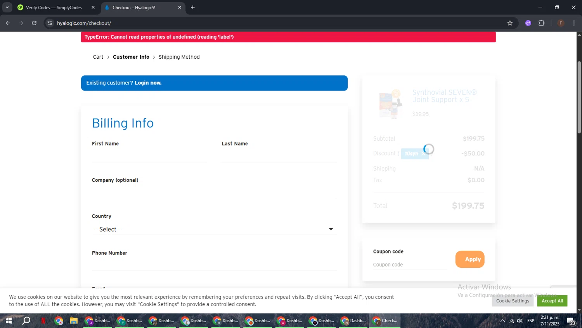Switch to Dashb... Chrome window with Y badge

click(x=130, y=321)
